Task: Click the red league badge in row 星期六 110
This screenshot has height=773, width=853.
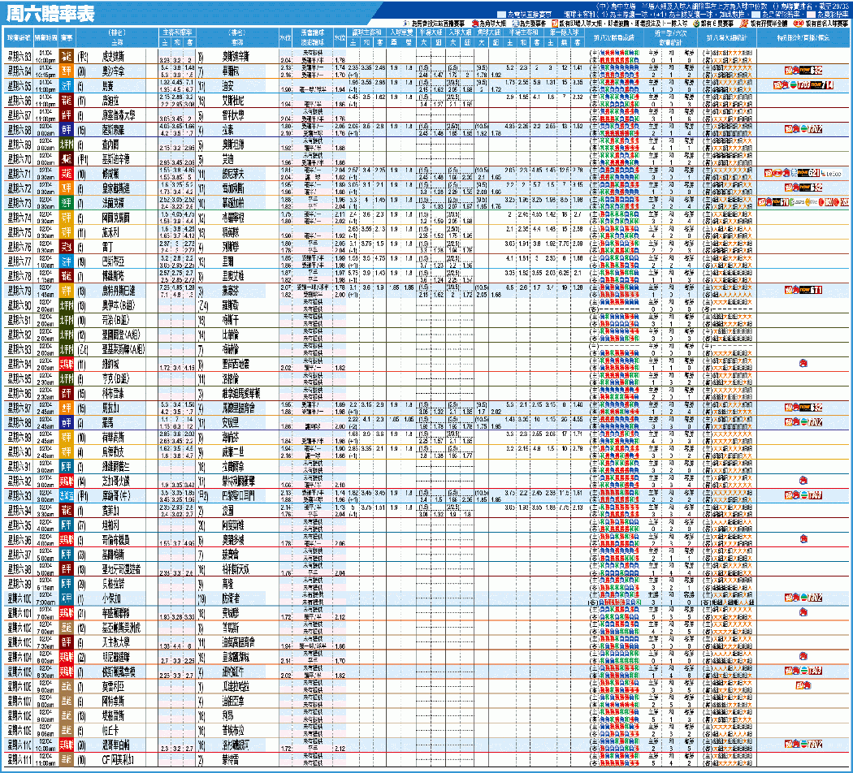Action: click(x=67, y=745)
